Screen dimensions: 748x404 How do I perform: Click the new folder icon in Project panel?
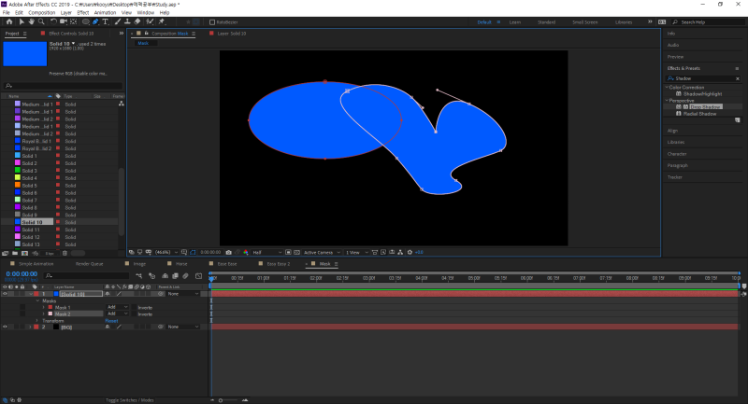(x=15, y=254)
